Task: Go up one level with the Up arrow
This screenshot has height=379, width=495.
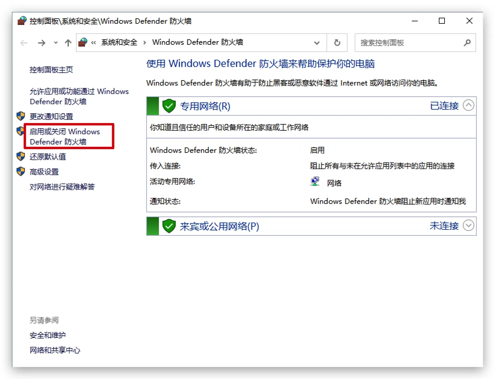Action: (x=68, y=43)
